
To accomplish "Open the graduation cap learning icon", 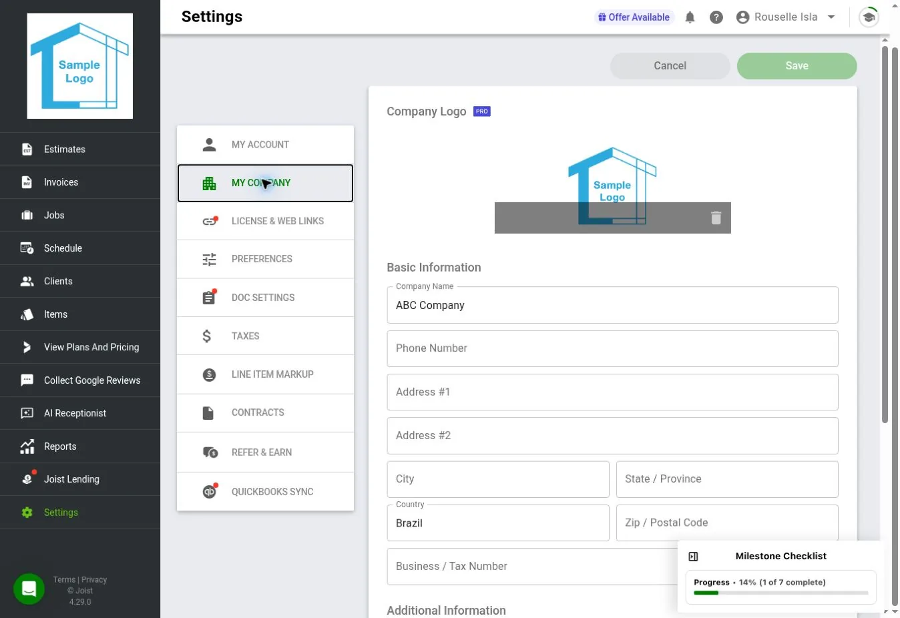I will 869,17.
